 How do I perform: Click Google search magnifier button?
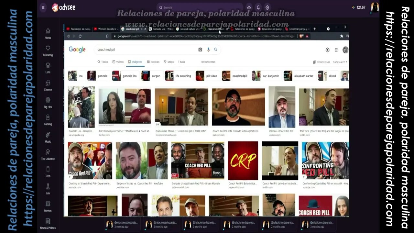pos(216,50)
